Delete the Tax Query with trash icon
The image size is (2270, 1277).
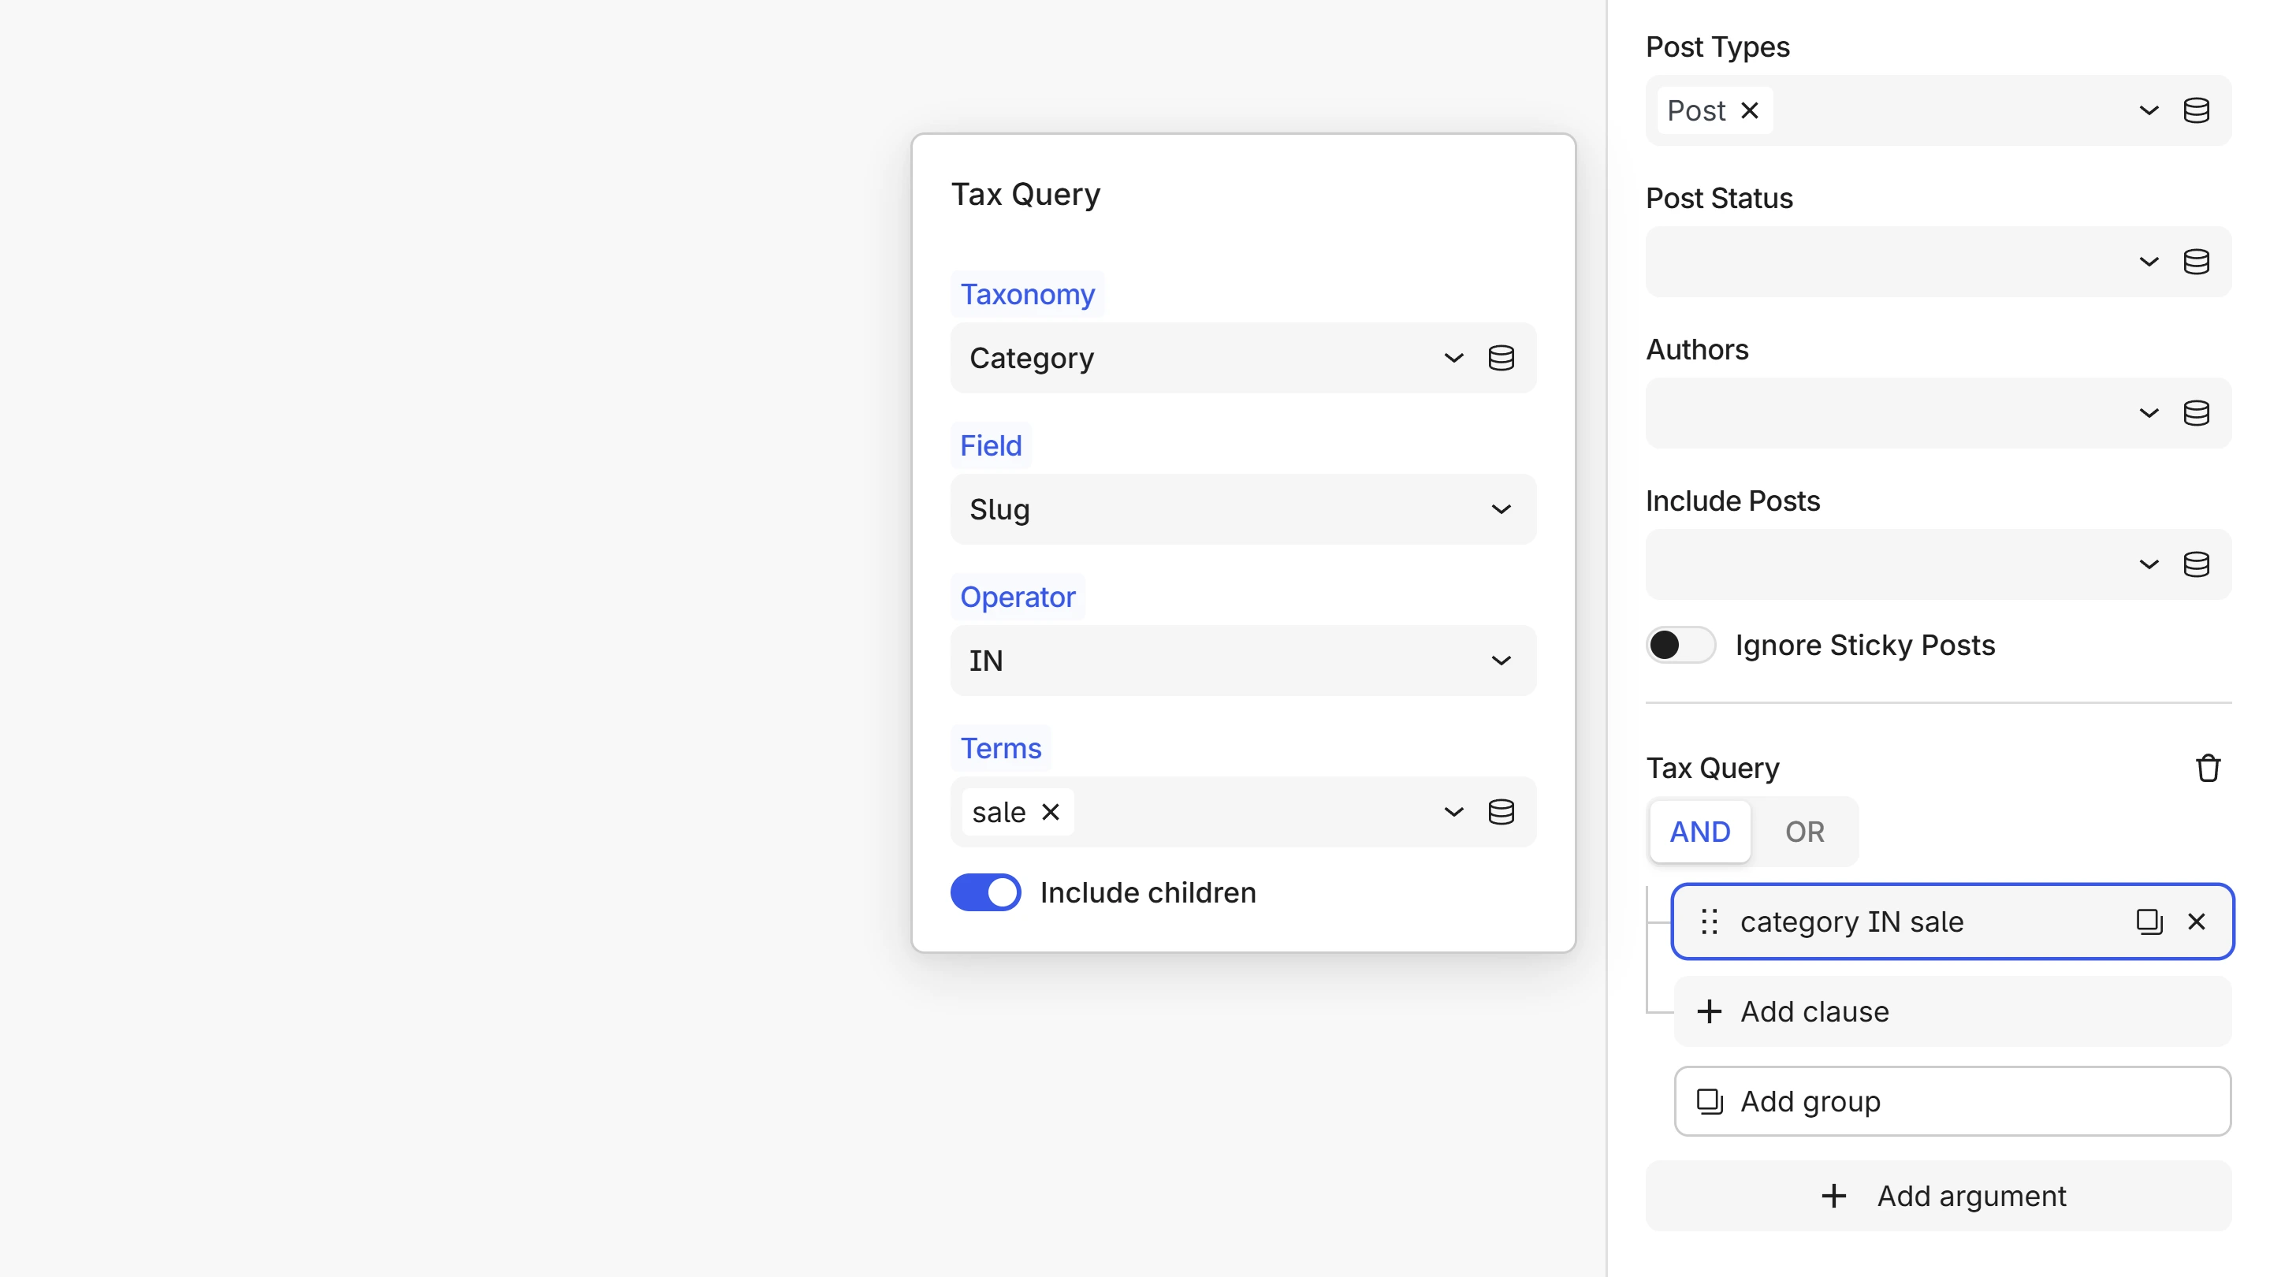pyautogui.click(x=2208, y=768)
